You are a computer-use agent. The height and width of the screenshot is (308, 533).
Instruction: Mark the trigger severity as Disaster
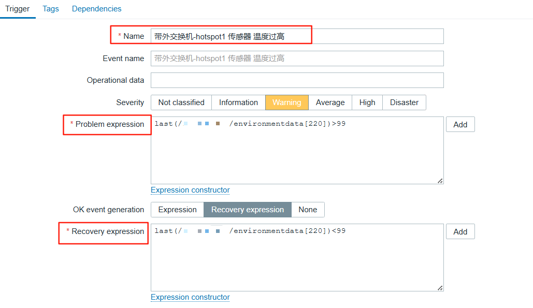tap(404, 102)
